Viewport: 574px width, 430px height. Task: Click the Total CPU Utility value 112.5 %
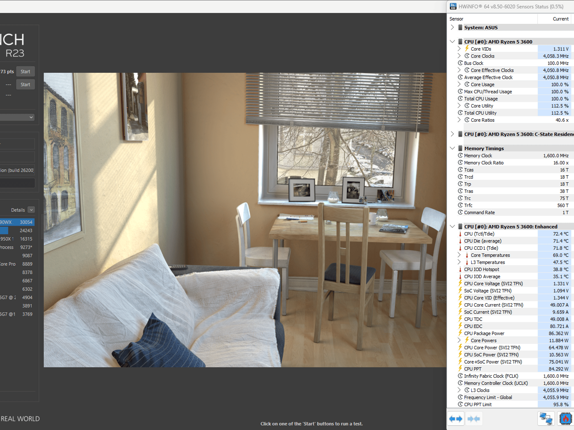(x=560, y=113)
